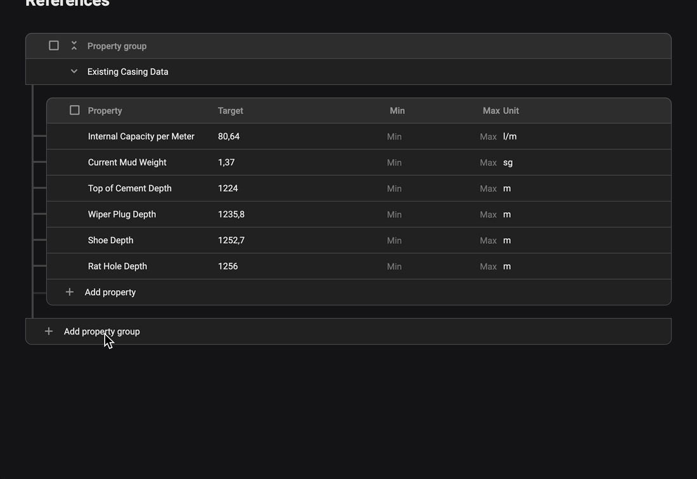
Task: Select the Existing Casing Data group name
Action: pos(128,72)
